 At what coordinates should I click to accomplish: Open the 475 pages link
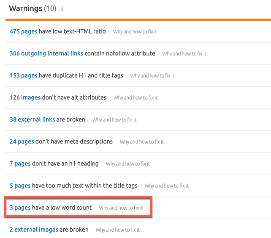coord(23,31)
